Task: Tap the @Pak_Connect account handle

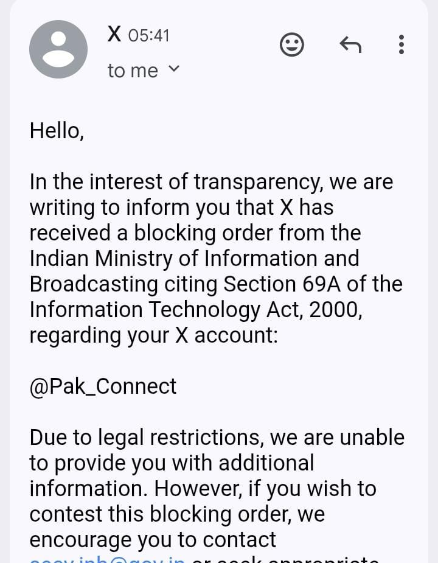Action: point(103,386)
